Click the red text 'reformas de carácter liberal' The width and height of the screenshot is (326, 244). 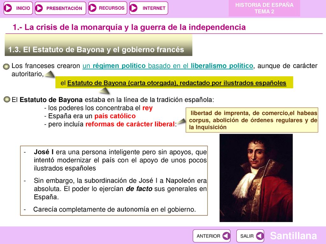130,124
